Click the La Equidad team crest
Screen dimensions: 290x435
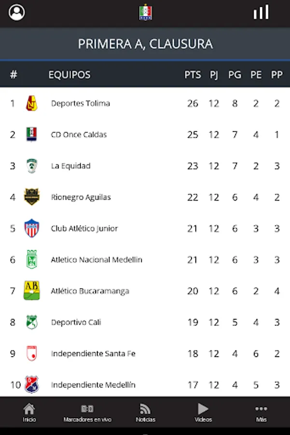coord(32,166)
